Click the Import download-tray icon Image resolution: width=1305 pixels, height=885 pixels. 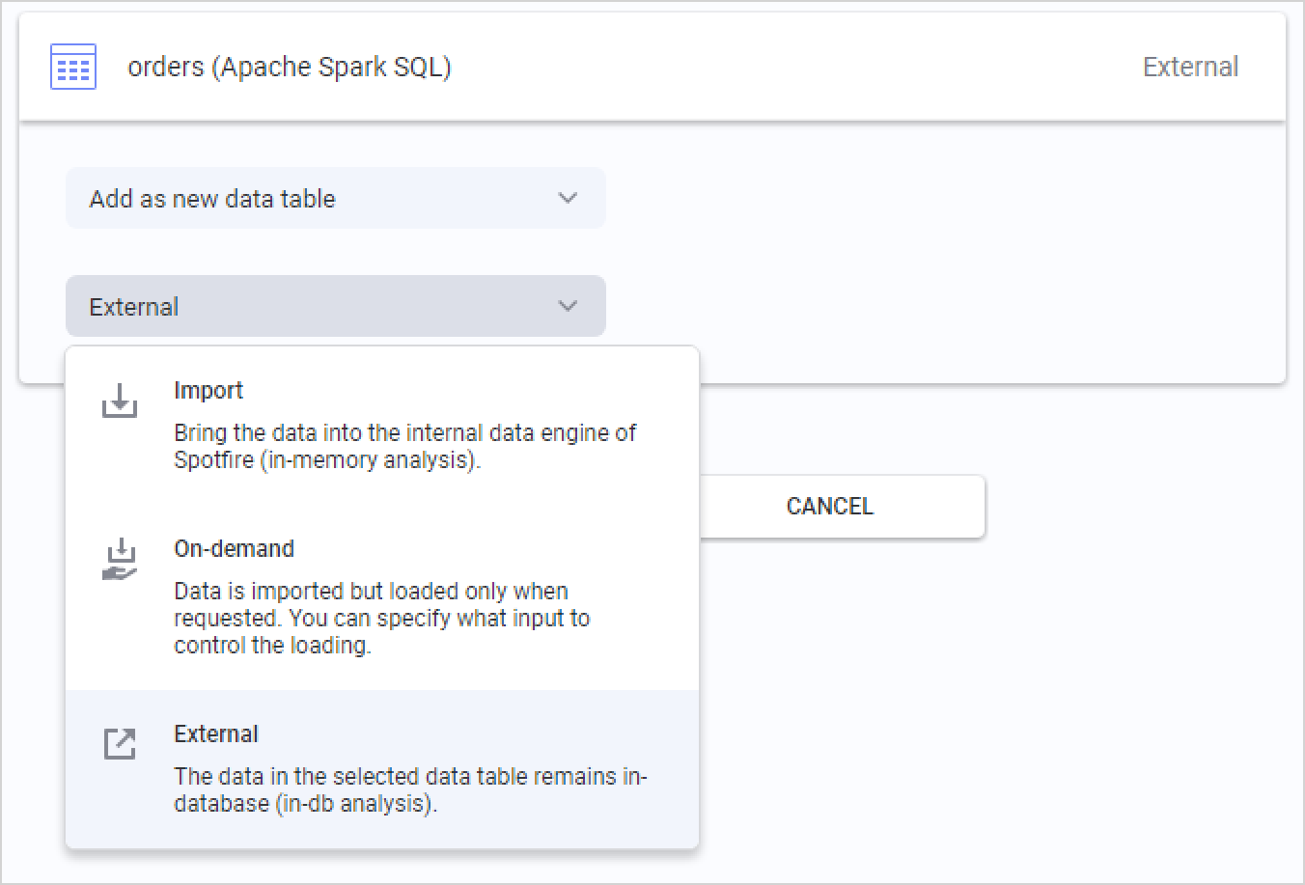click(120, 401)
